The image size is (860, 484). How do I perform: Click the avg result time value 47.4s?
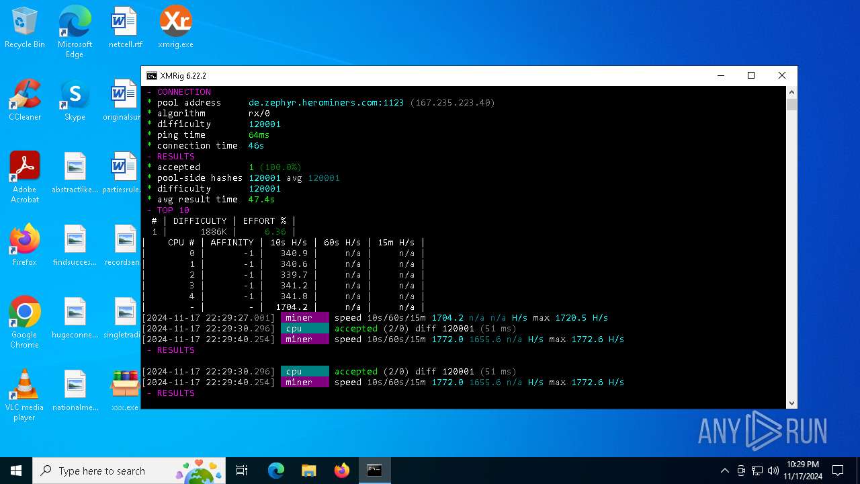[261, 200]
